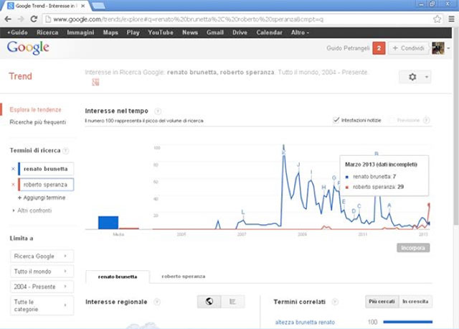This screenshot has height=329, width=459.
Task: Open the Tutto il mondo dropdown
Action: click(x=42, y=272)
